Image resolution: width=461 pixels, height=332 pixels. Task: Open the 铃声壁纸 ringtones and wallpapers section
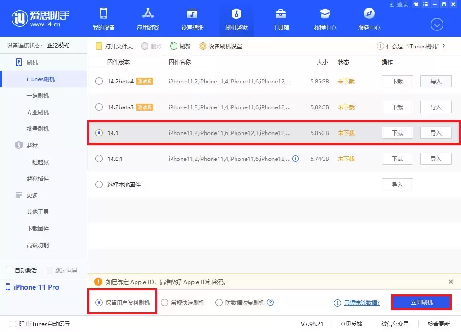192,19
